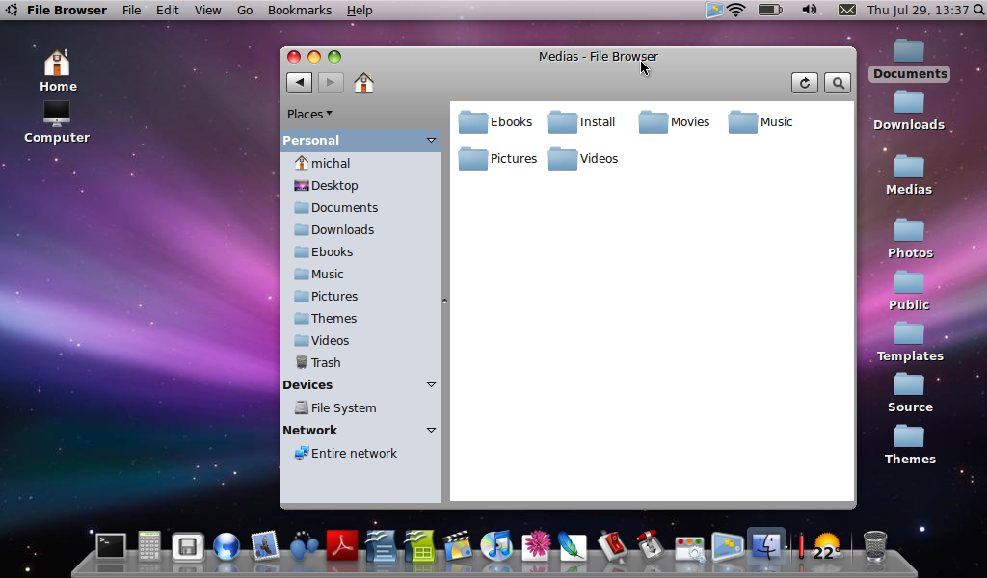987x578 pixels.
Task: Open the Edit menu
Action: click(168, 10)
